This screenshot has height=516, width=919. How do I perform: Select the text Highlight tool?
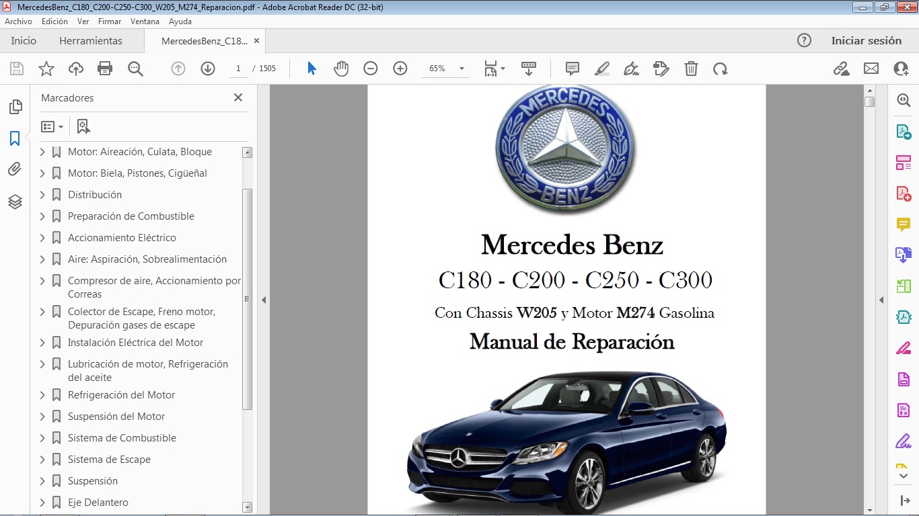point(601,68)
